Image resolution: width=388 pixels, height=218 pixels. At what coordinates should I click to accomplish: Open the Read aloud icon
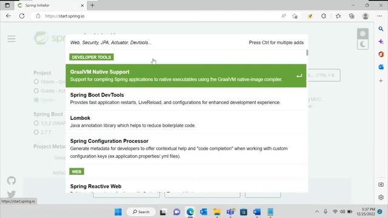[284, 16]
